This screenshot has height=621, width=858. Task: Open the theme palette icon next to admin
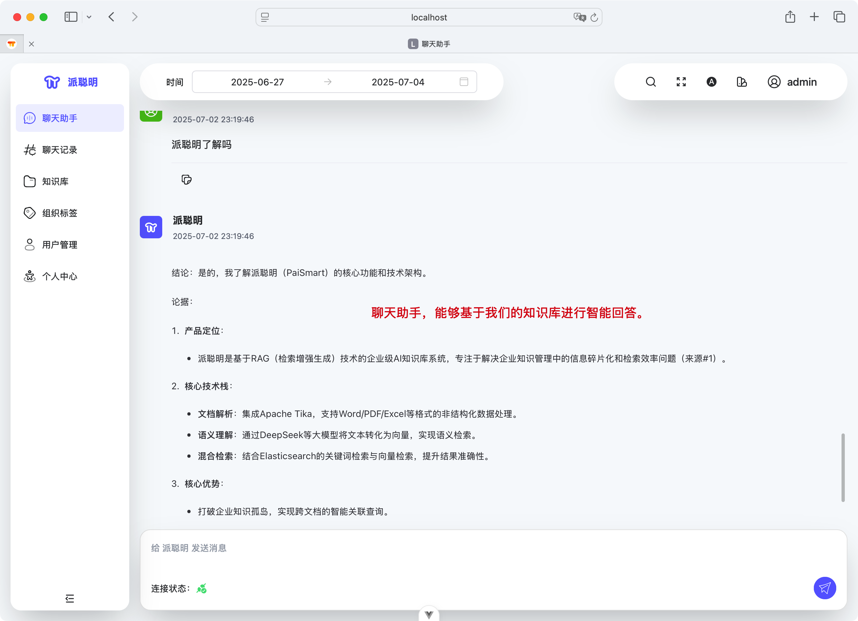(x=742, y=82)
